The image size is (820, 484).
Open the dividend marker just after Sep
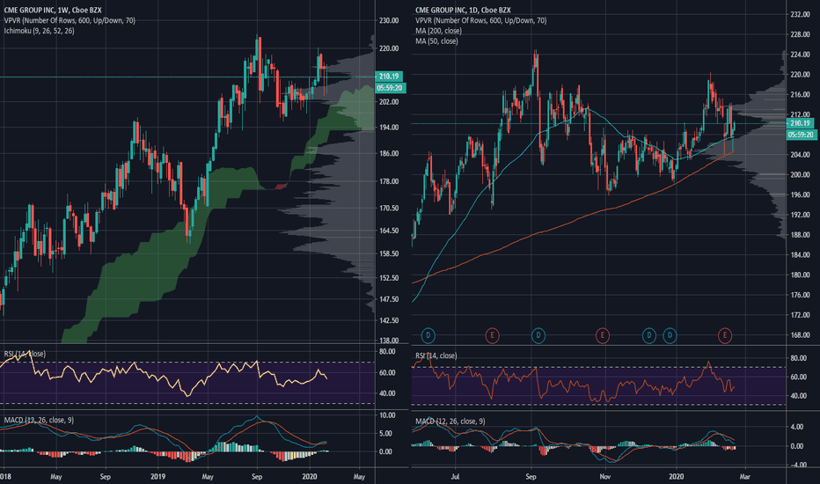[538, 335]
